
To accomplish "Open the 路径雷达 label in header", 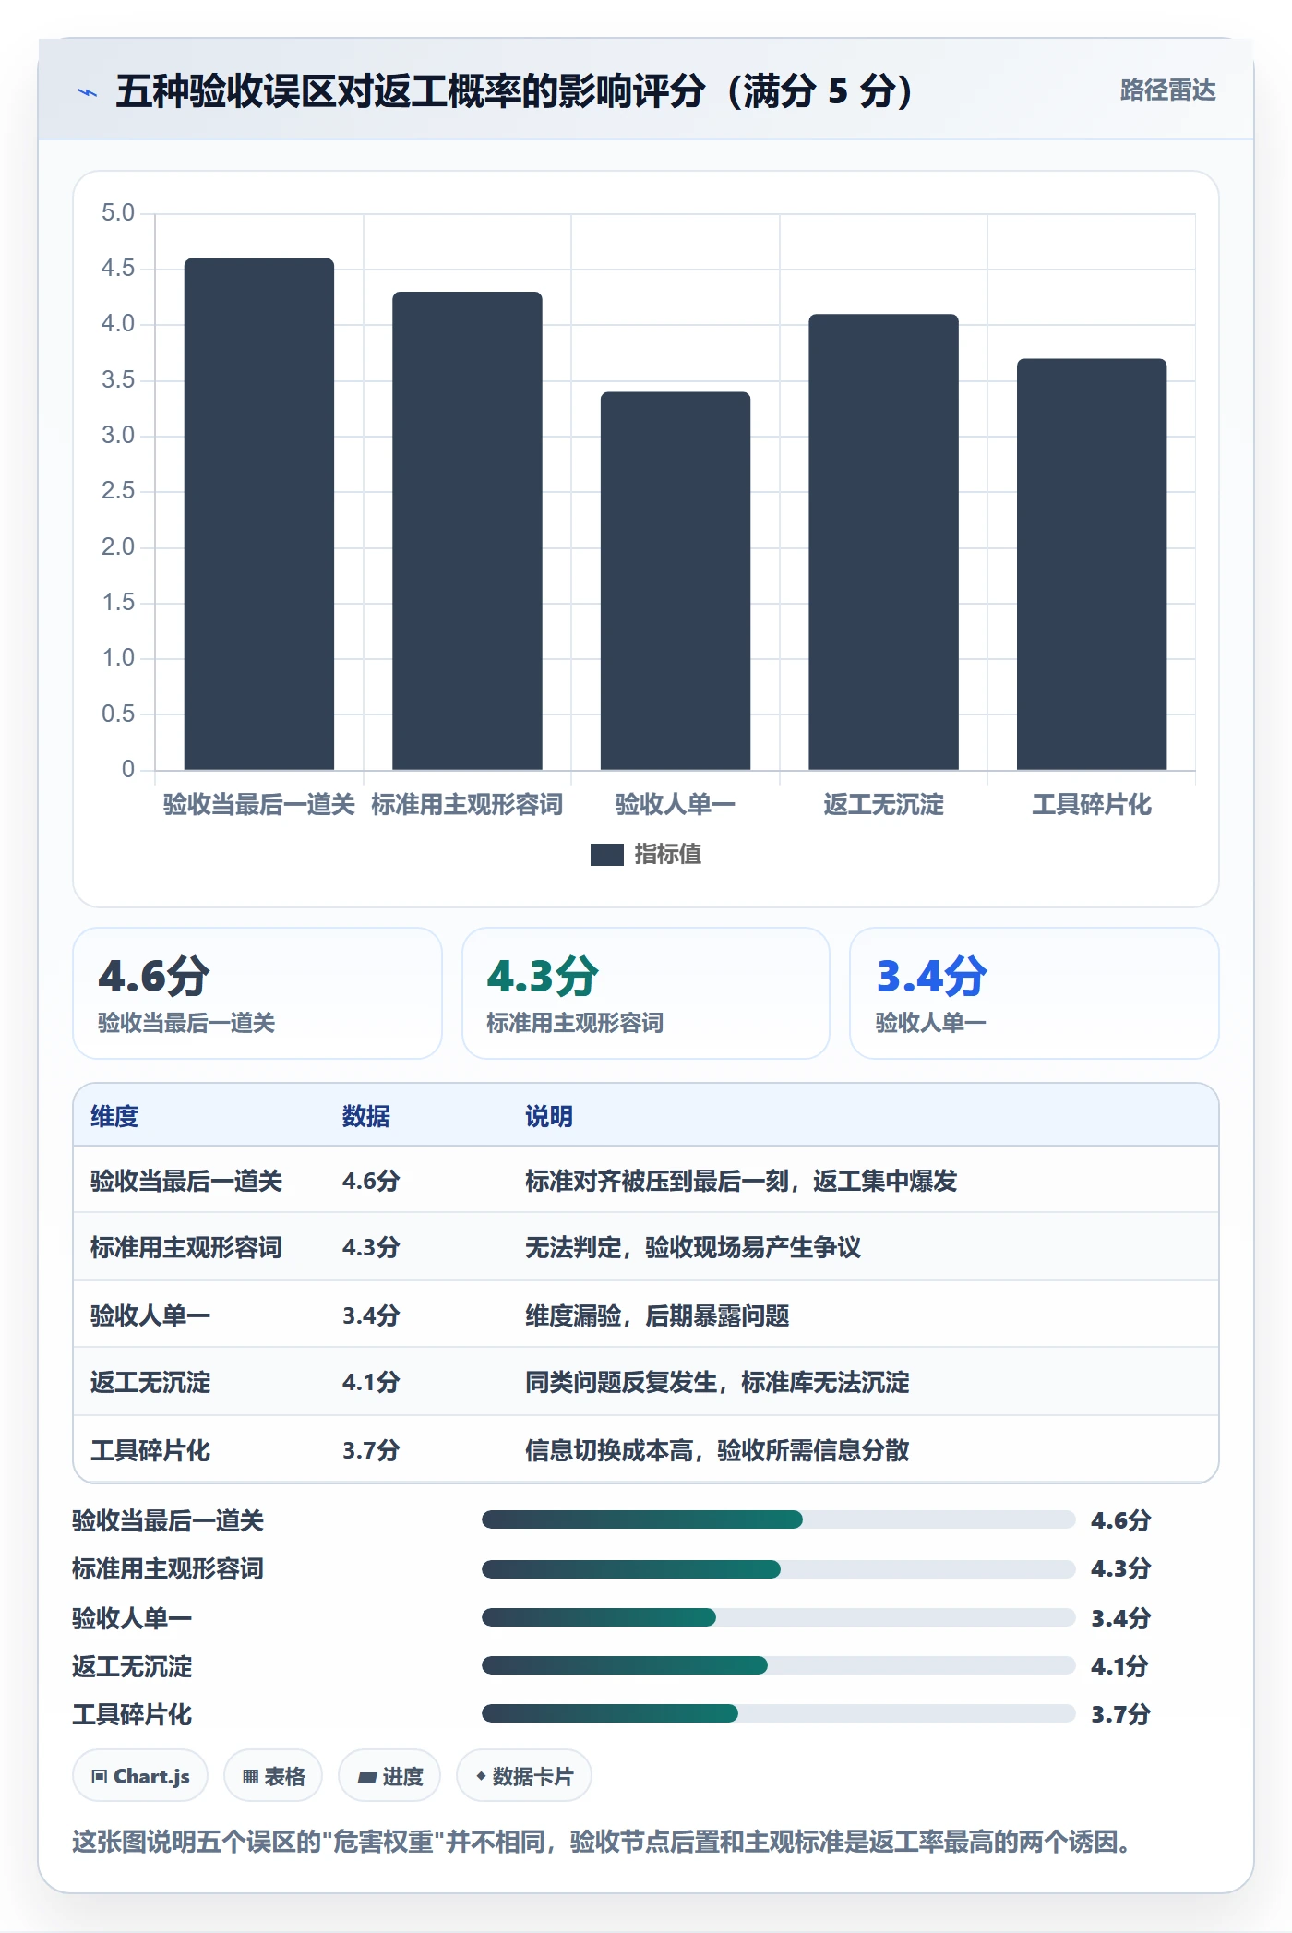I will (1167, 90).
